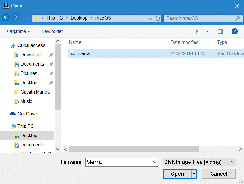This screenshot has width=244, height=184.
Task: Expand the Open button split arrow
Action: point(194,174)
